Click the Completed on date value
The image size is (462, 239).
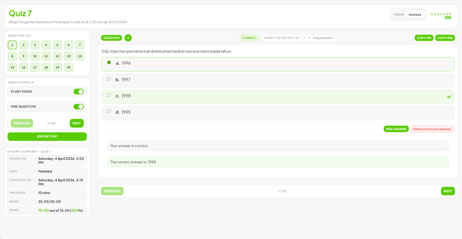60,182
